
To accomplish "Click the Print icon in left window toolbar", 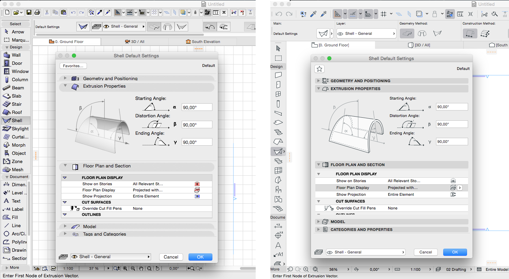I will [x=37, y=13].
